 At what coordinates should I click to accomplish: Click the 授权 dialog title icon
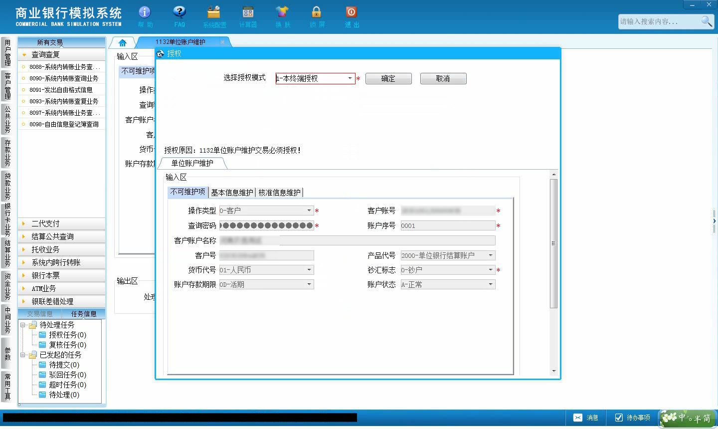pos(160,53)
